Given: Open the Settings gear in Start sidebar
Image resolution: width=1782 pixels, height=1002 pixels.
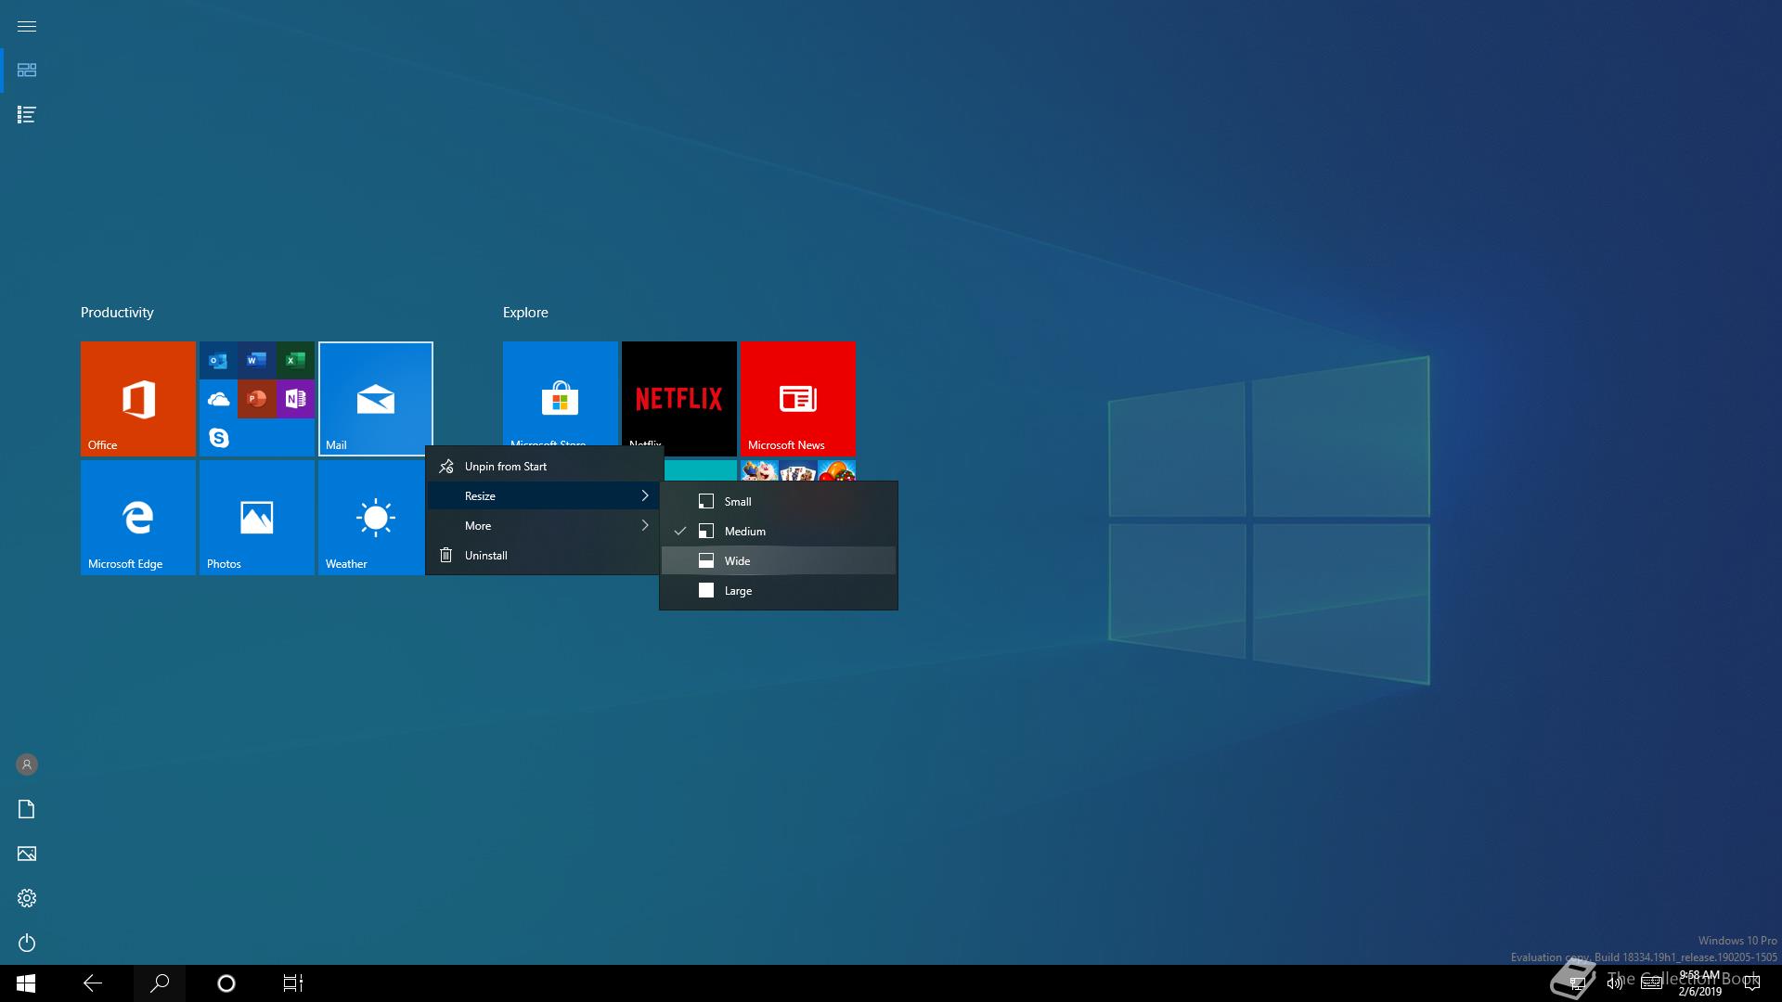Looking at the screenshot, I should point(27,898).
